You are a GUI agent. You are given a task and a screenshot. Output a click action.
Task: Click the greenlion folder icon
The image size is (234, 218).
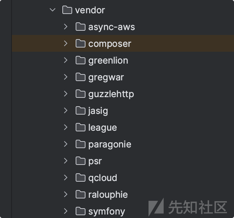point(81,60)
